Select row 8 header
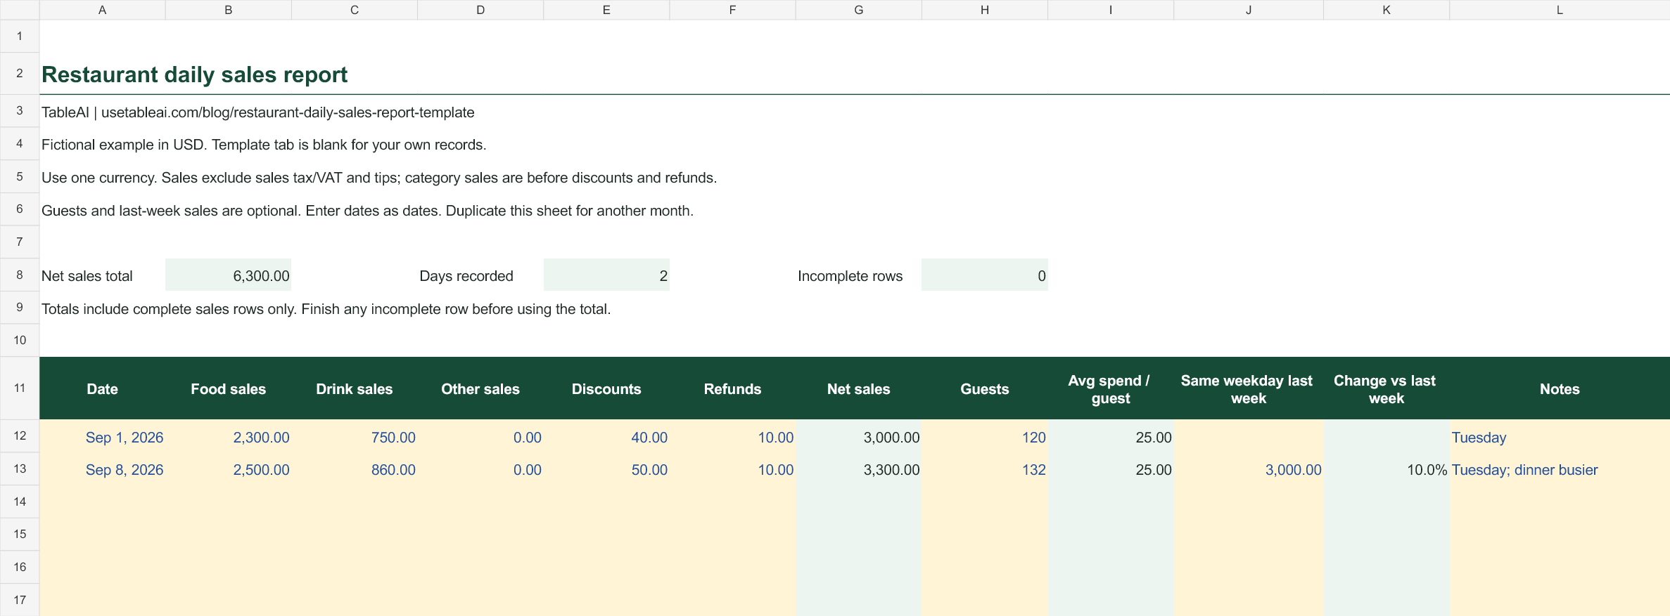 20,275
